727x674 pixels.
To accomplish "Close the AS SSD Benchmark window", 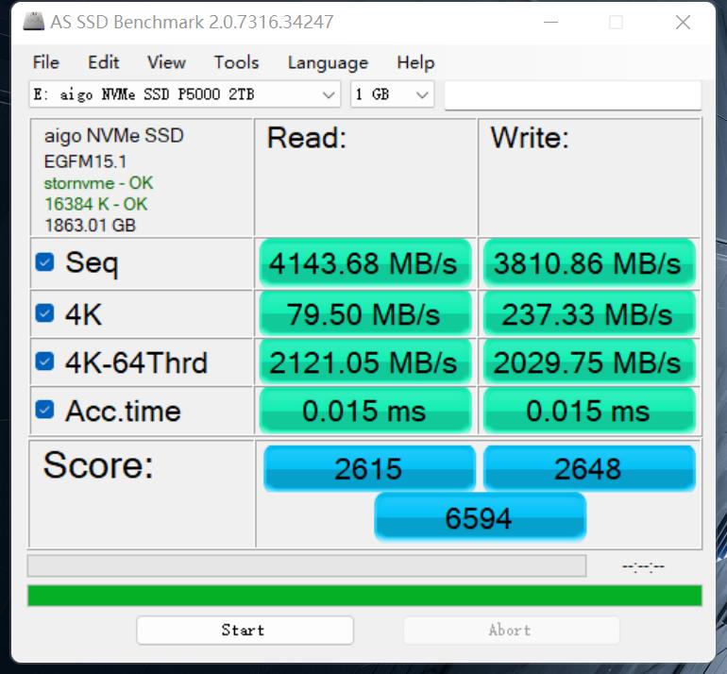I will (x=683, y=22).
